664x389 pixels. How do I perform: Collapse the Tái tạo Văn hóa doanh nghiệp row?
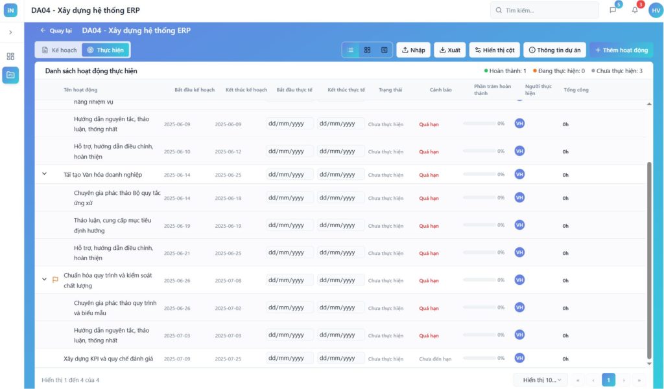pyautogui.click(x=45, y=173)
